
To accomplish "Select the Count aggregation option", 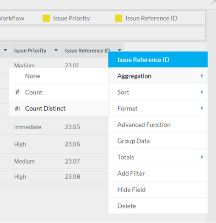I will pyautogui.click(x=59, y=92).
